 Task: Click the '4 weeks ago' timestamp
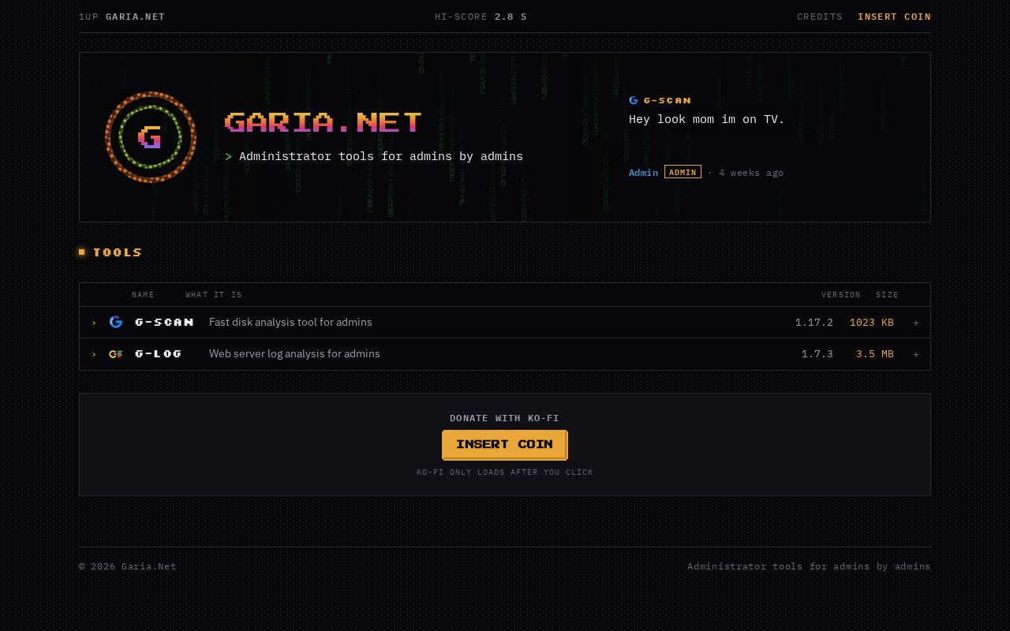pyautogui.click(x=751, y=173)
